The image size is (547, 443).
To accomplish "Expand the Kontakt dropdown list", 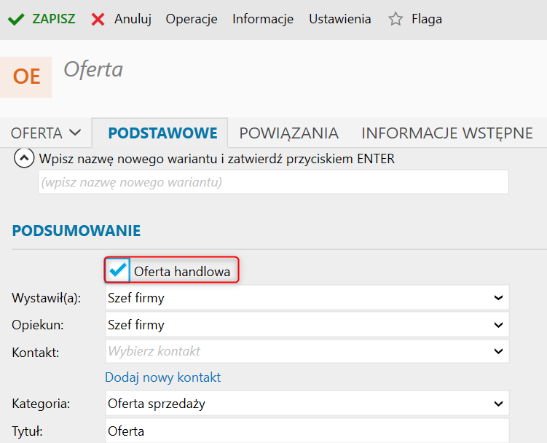I will [498, 351].
